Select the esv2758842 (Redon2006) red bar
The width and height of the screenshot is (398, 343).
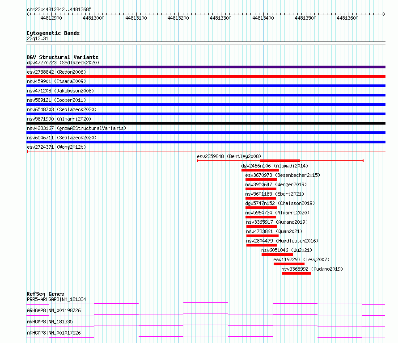coord(206,76)
